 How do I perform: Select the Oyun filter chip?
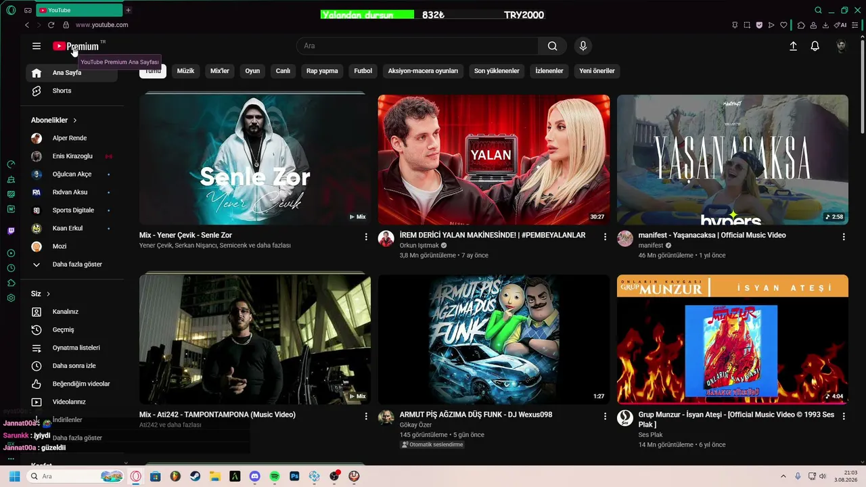pyautogui.click(x=252, y=71)
